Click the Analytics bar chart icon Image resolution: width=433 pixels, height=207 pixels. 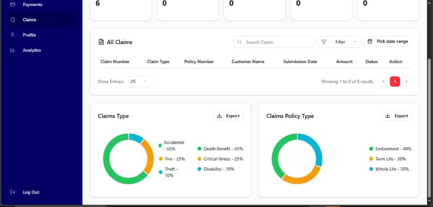coord(13,50)
